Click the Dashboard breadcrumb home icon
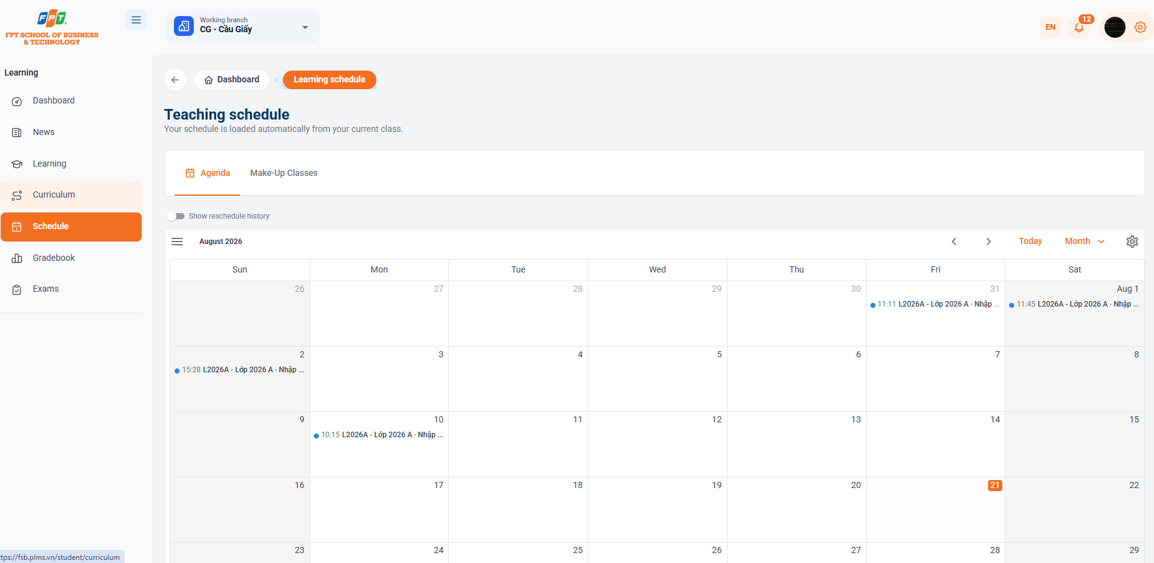 [209, 80]
